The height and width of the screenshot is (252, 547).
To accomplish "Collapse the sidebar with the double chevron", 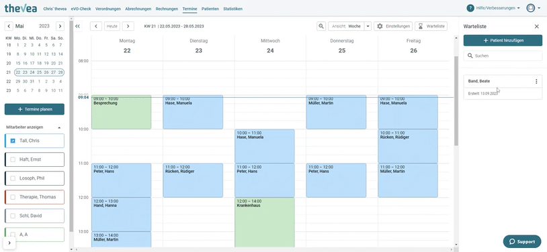I will (77, 26).
